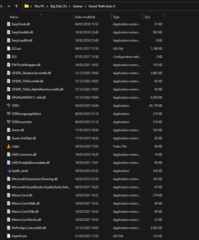Click the GTAVLanguageSelect application icon
The image size is (199, 240).
9,114
